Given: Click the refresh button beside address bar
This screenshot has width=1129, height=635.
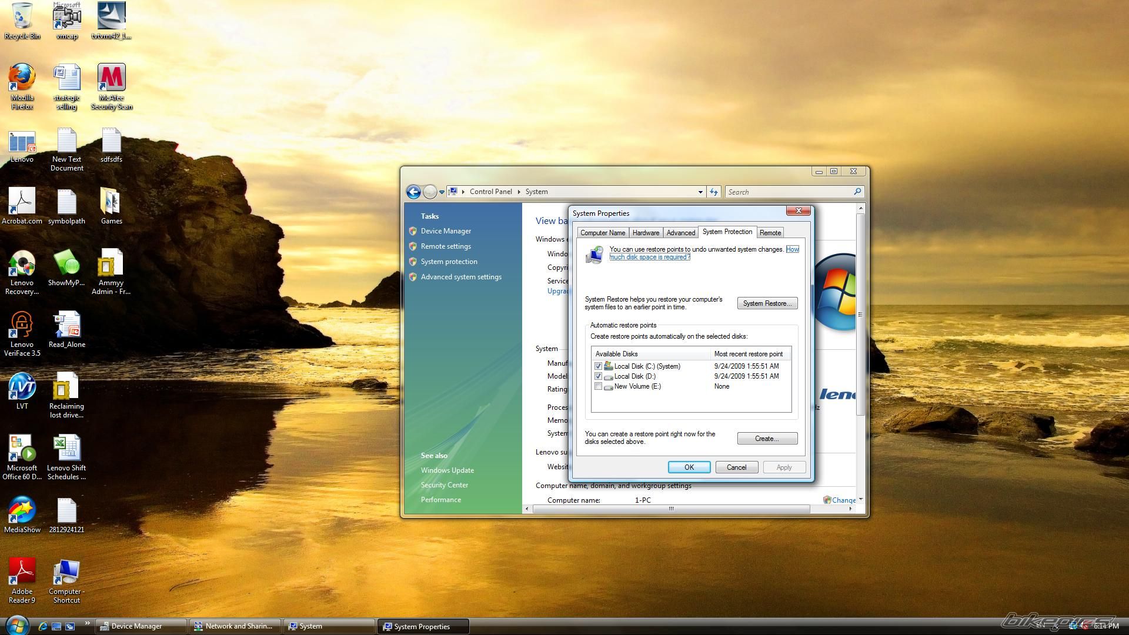Looking at the screenshot, I should tap(714, 192).
